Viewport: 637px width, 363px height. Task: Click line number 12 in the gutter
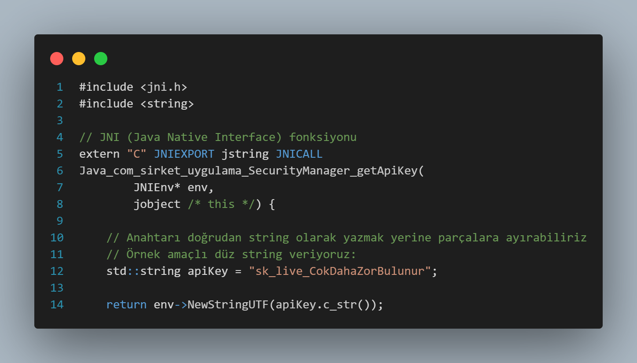point(57,271)
